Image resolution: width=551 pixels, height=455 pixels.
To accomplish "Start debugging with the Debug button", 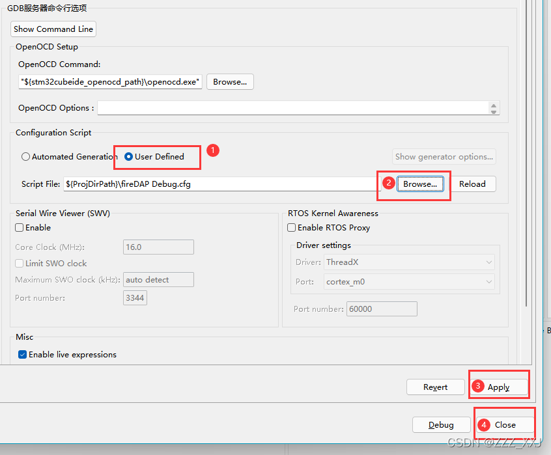I will point(441,425).
